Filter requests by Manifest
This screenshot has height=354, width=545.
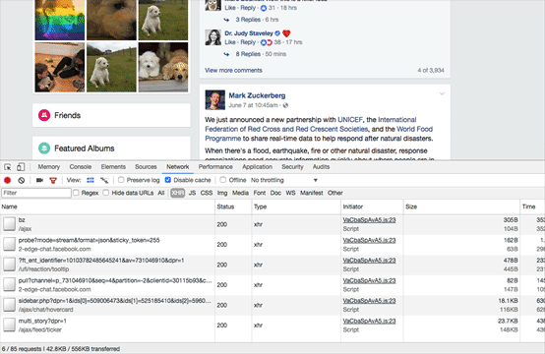click(312, 193)
